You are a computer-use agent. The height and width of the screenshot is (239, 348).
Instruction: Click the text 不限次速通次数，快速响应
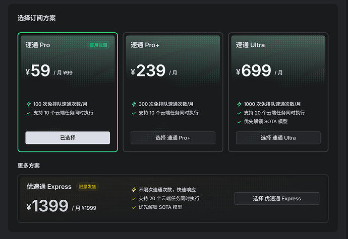pos(167,190)
